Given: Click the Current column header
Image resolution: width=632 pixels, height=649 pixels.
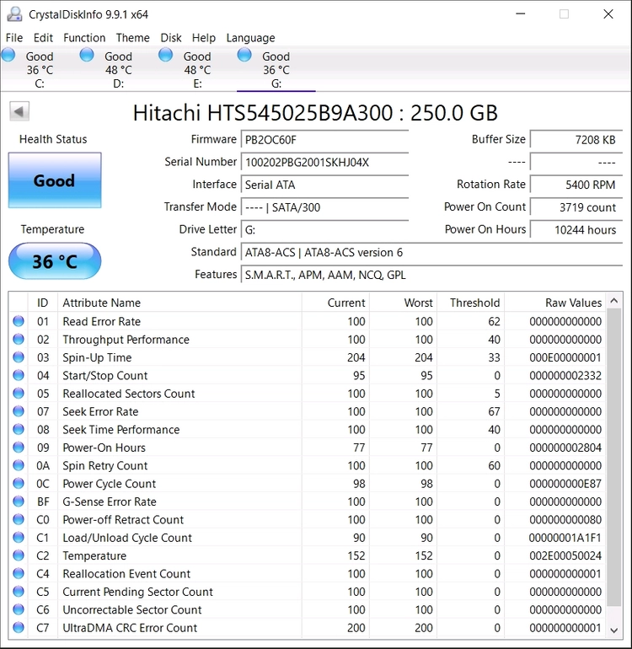Looking at the screenshot, I should click(x=335, y=303).
